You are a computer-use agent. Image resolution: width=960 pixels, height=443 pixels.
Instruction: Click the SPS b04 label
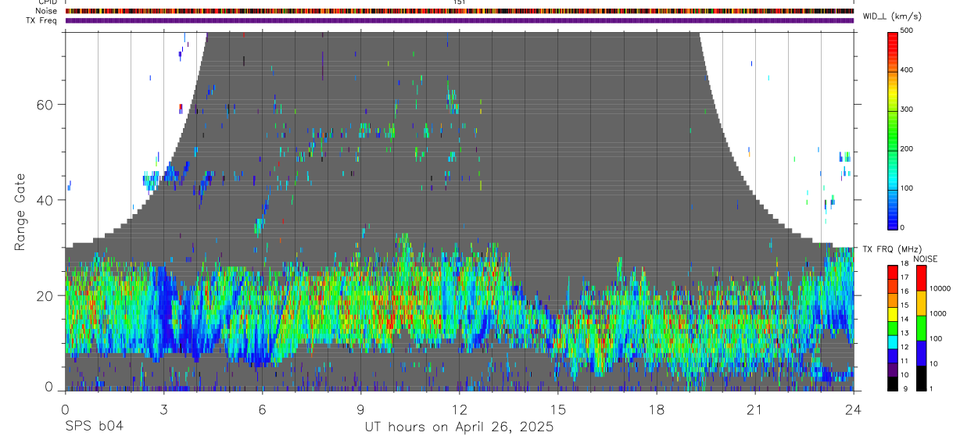pos(94,427)
